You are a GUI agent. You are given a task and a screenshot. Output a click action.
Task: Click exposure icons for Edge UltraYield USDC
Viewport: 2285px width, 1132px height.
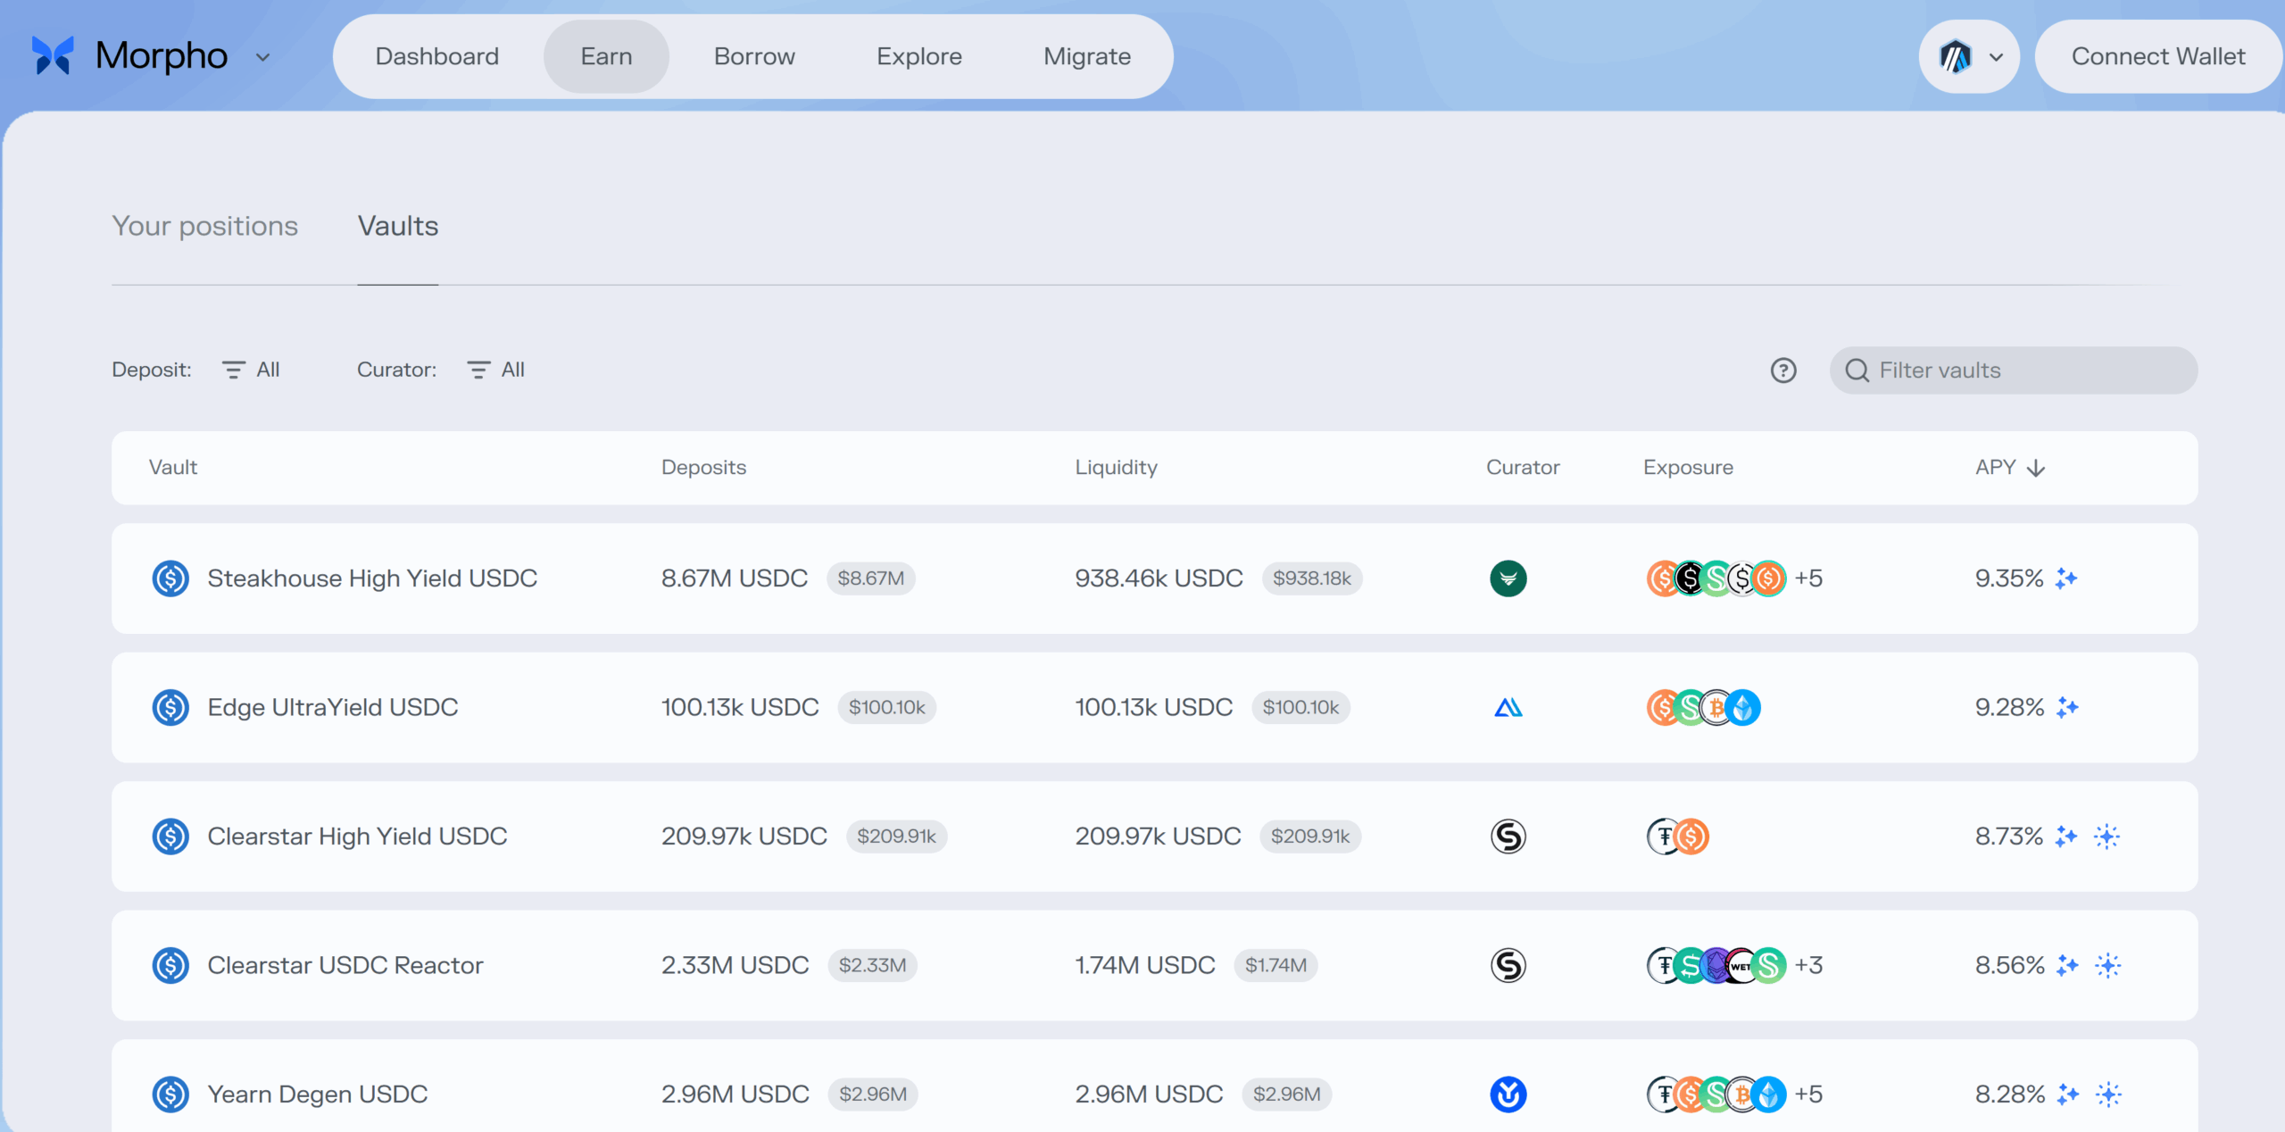click(x=1702, y=708)
